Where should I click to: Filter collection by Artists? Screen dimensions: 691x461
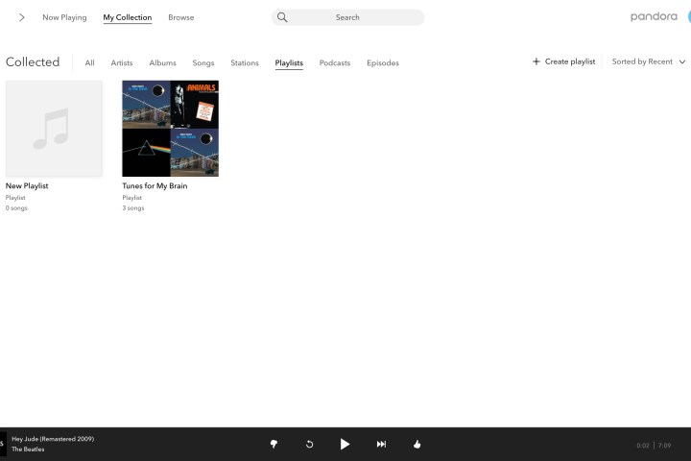coord(122,63)
